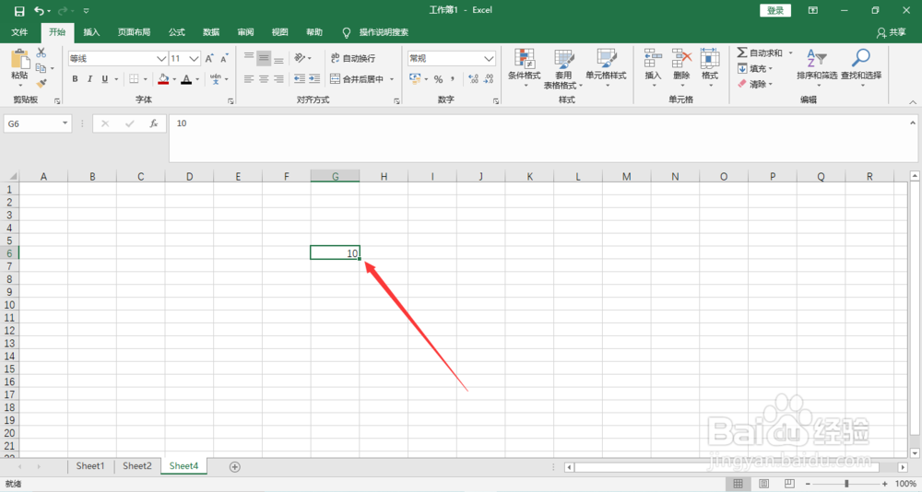Screen dimensions: 922x492
Task: Switch to the 数据 ribbon tab
Action: click(x=211, y=32)
